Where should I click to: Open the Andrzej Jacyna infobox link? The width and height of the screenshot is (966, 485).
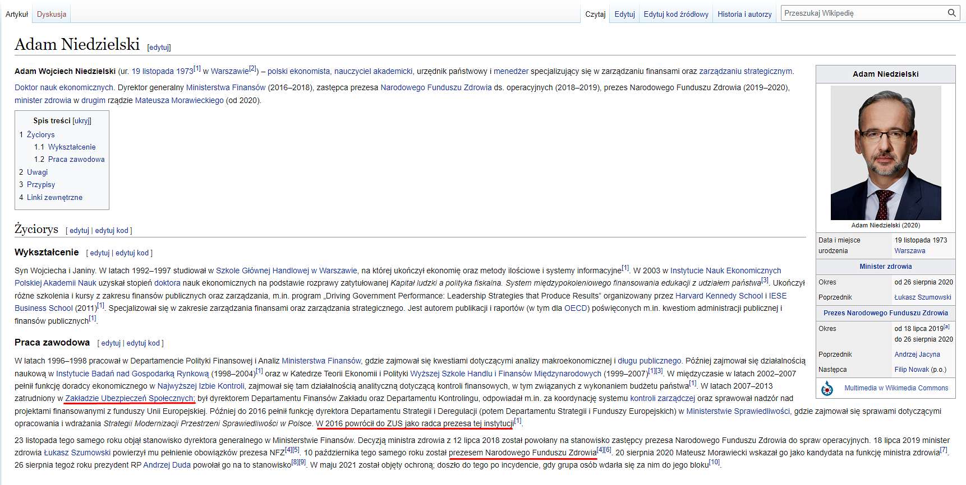[917, 355]
